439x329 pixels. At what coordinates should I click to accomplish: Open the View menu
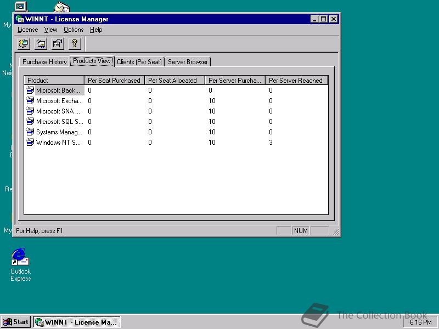(50, 30)
